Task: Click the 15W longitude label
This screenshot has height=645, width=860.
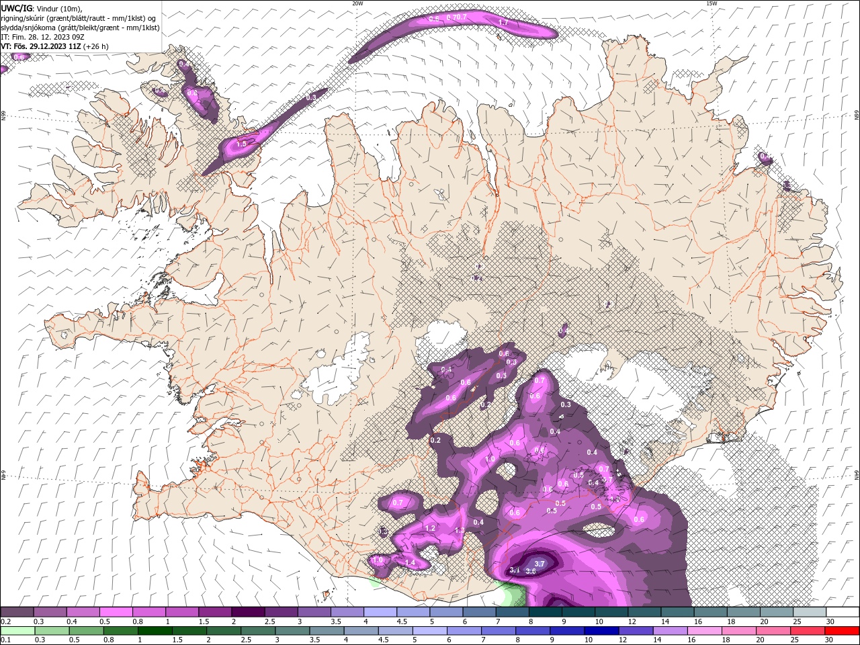Action: tap(712, 3)
